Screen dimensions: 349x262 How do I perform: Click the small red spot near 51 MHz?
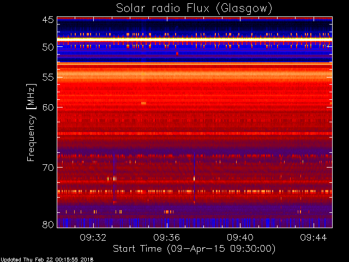pyautogui.click(x=177, y=53)
